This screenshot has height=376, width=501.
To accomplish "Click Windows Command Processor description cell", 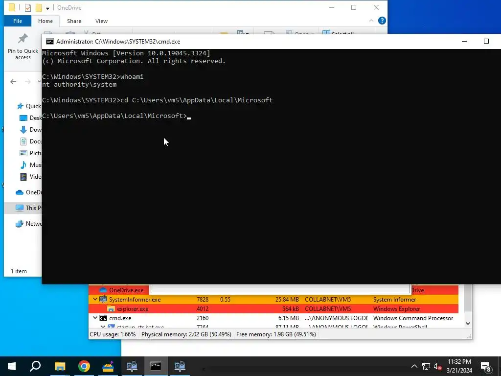I will [413, 318].
